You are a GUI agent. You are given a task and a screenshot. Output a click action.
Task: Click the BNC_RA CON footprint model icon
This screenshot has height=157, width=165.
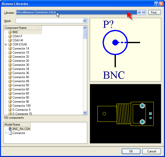[10, 129]
